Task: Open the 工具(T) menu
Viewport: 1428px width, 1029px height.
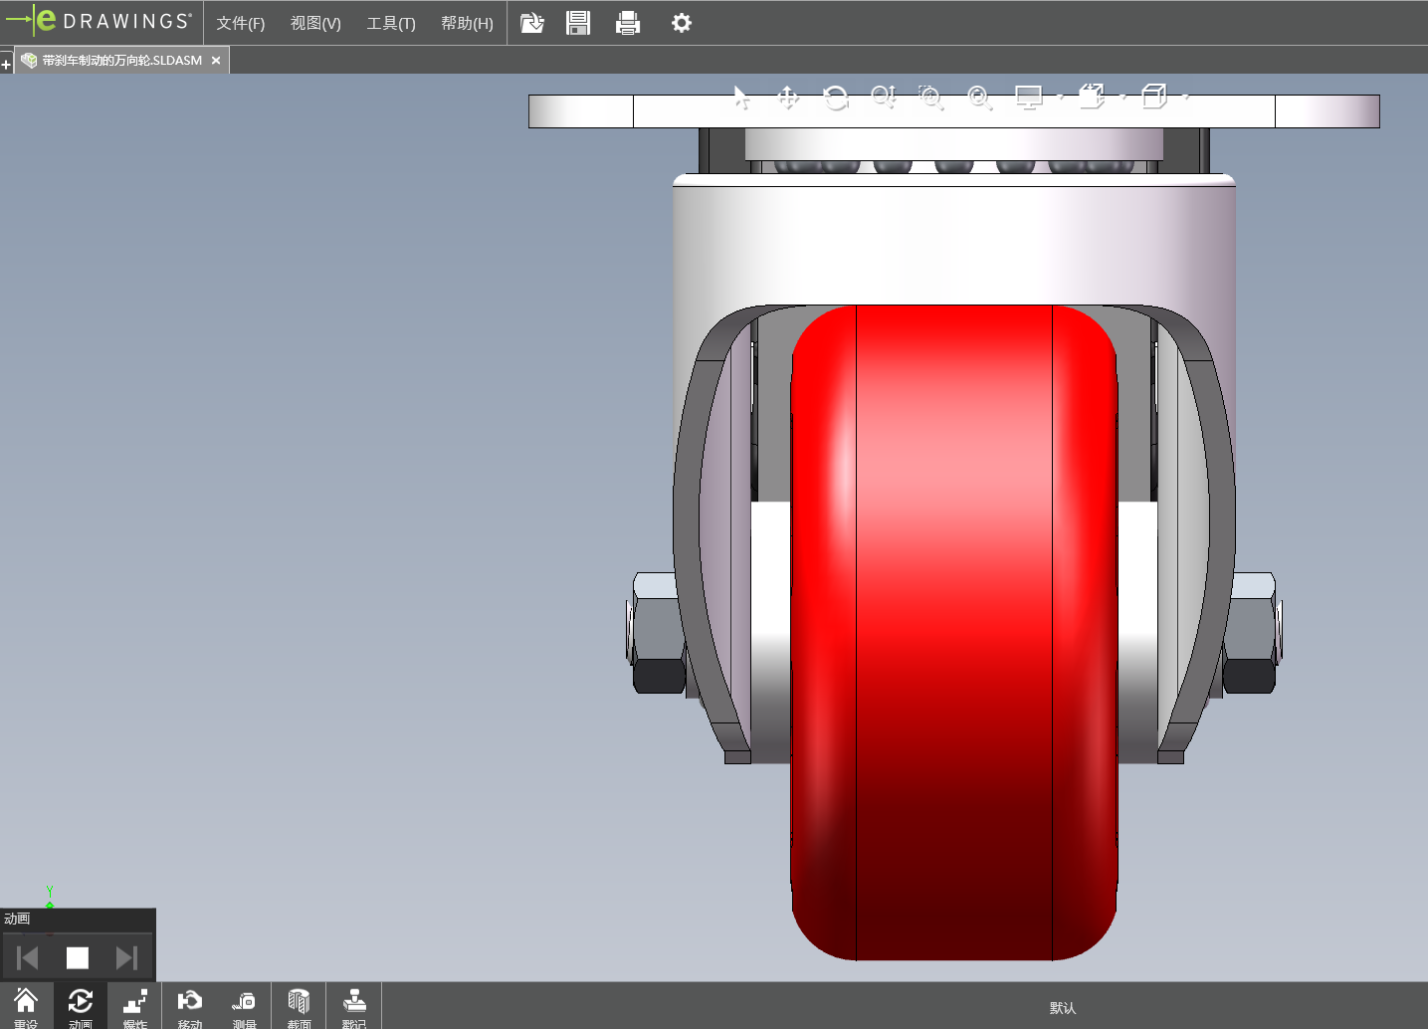Action: 390,23
